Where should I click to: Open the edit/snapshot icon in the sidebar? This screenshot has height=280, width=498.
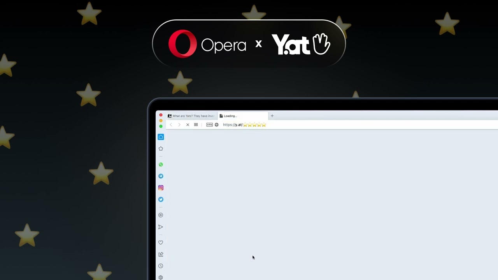coord(161,254)
